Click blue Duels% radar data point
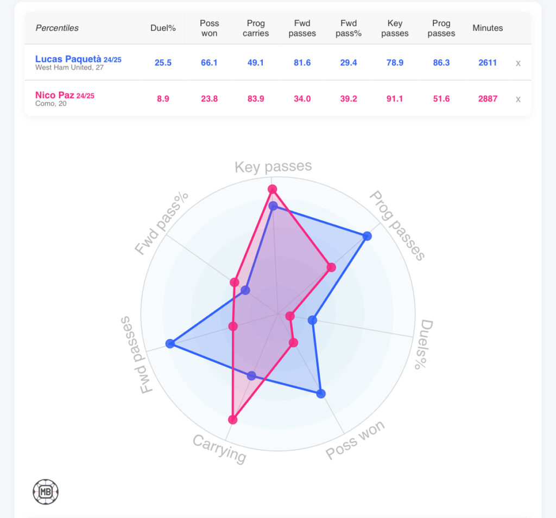 [x=312, y=321]
